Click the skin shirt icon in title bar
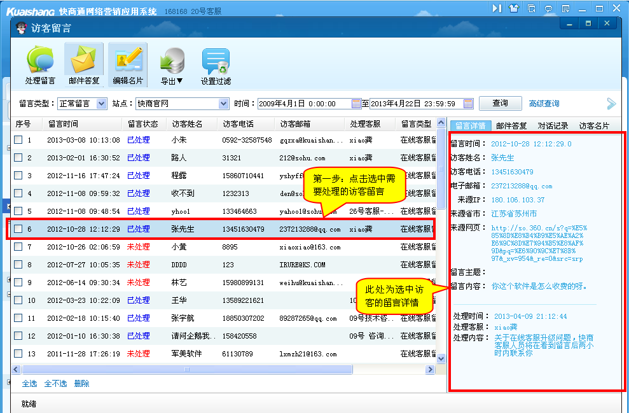The image size is (629, 413). (x=514, y=8)
